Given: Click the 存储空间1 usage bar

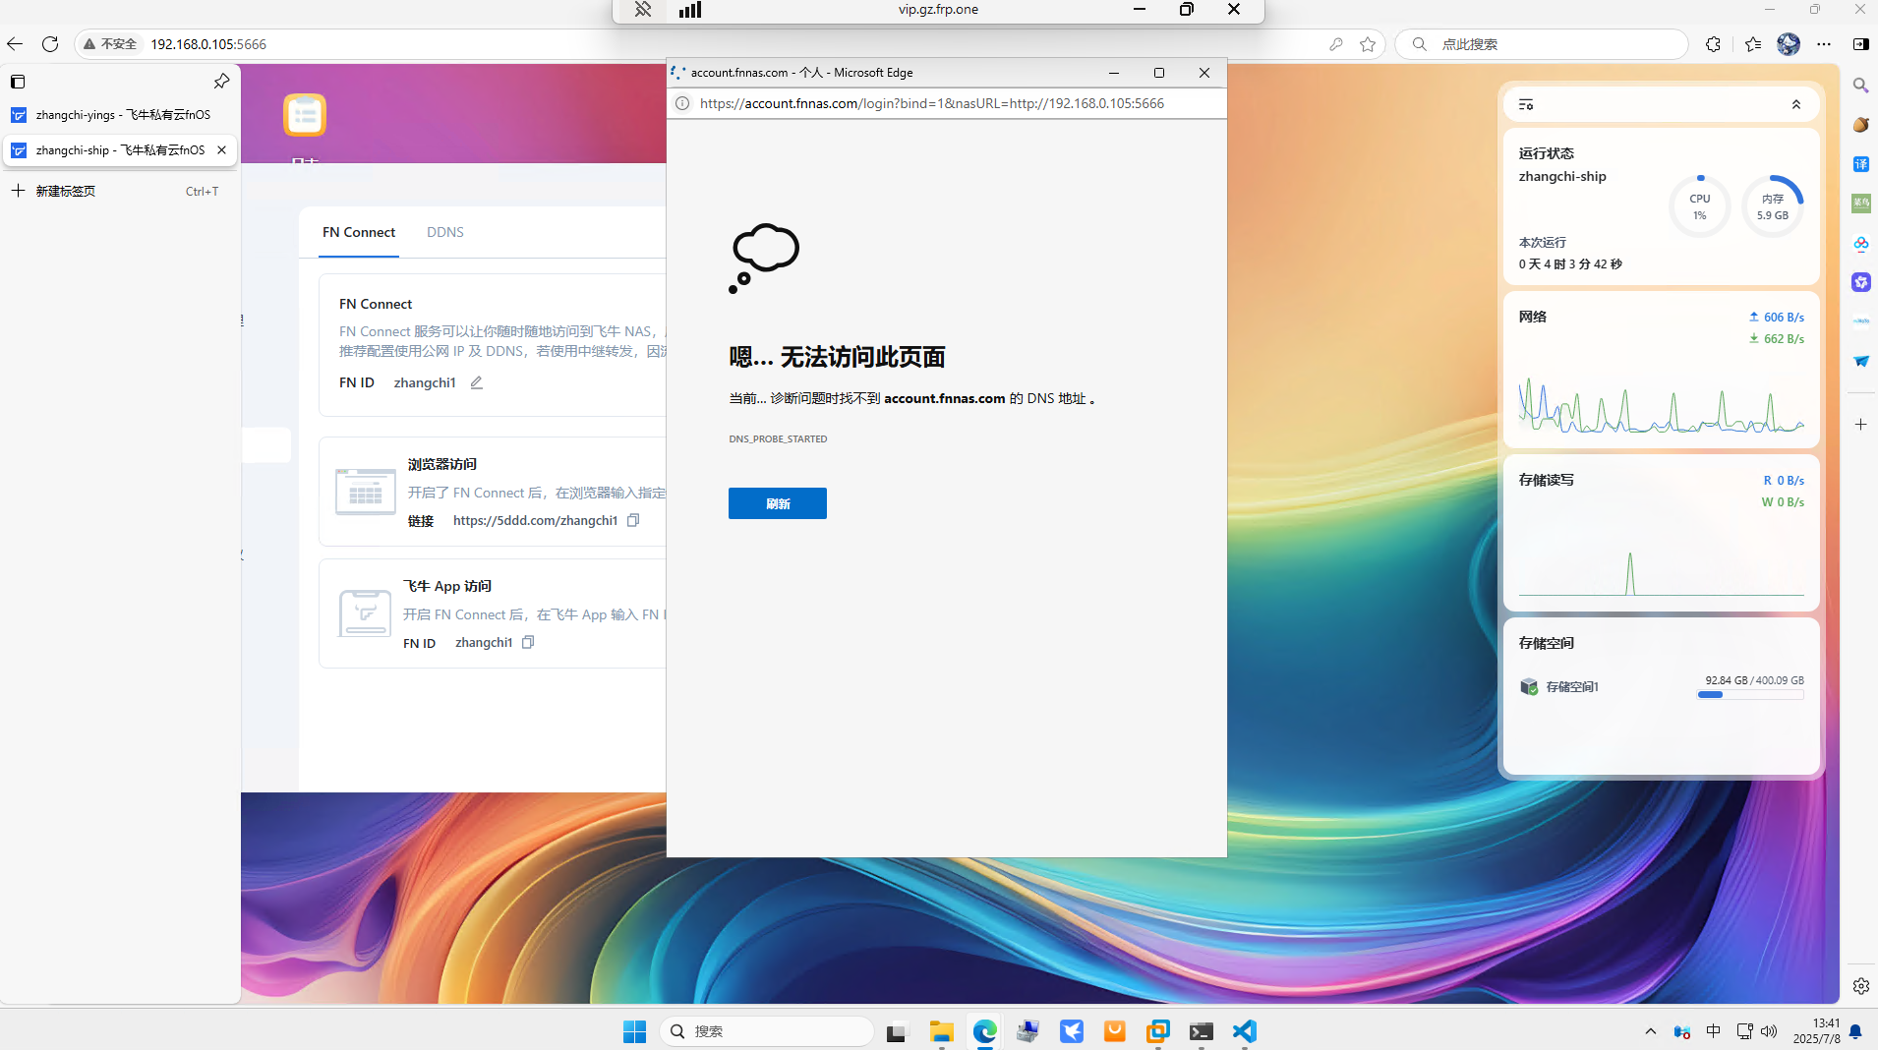Looking at the screenshot, I should pos(1750,694).
